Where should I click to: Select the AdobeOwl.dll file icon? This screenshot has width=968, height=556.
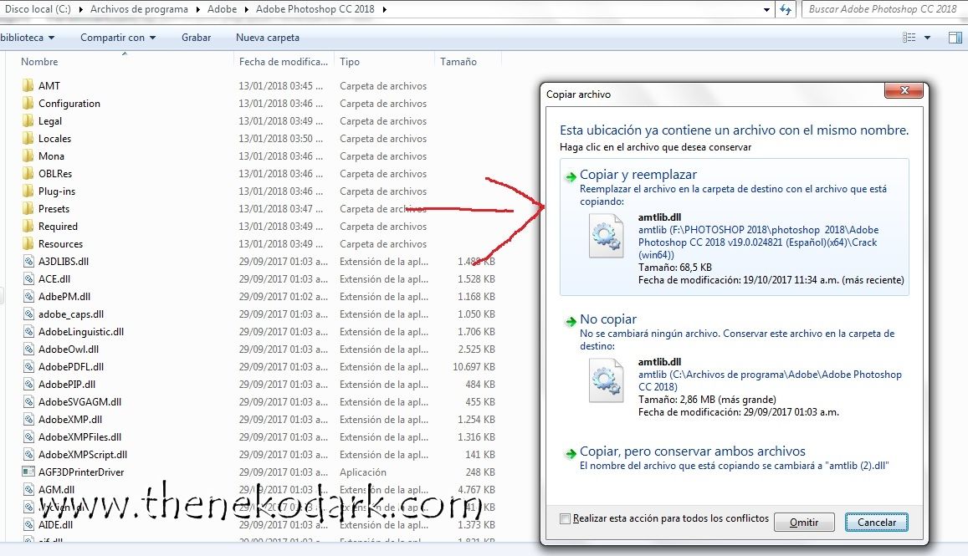click(28, 349)
